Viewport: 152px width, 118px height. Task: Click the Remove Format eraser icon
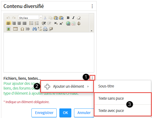(x=79, y=18)
